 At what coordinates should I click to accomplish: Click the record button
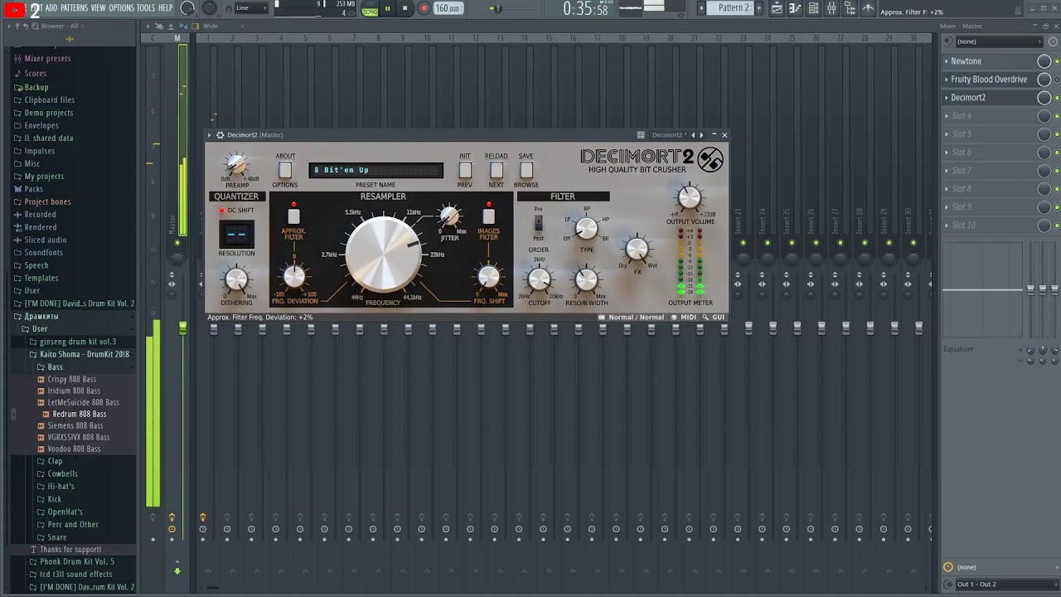[x=424, y=8]
